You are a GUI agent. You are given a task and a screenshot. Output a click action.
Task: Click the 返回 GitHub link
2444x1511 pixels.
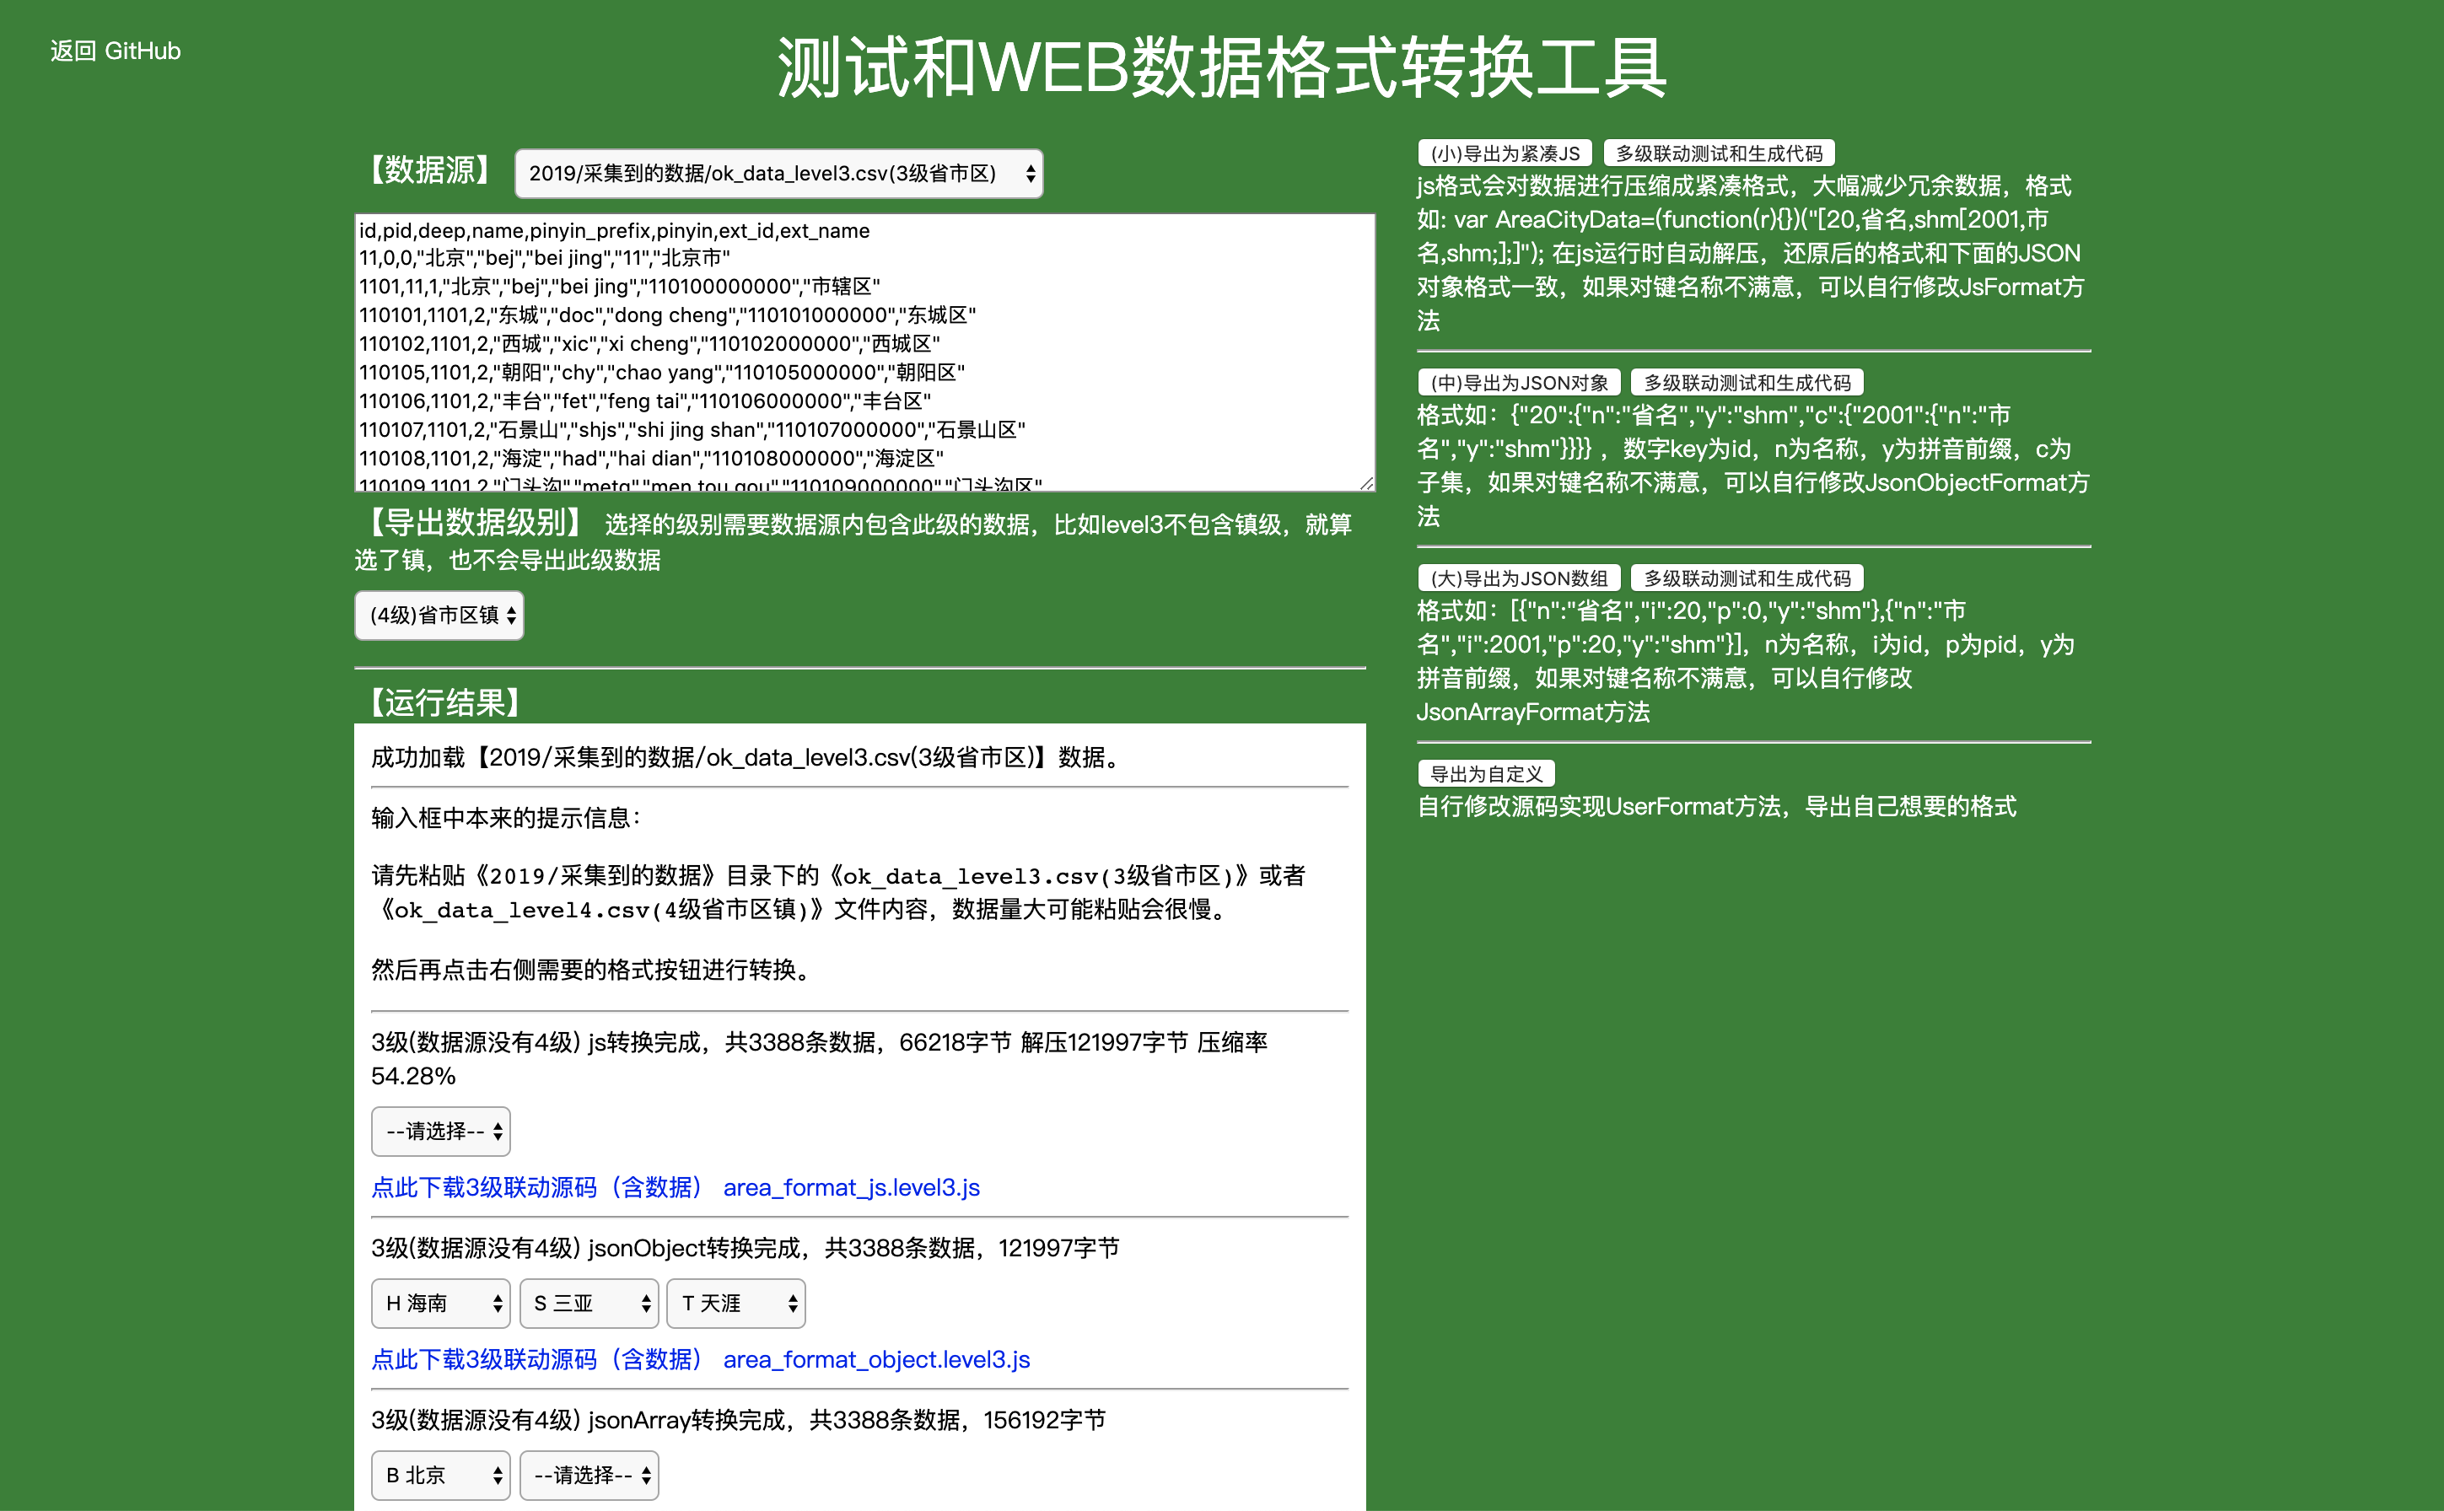coord(115,51)
